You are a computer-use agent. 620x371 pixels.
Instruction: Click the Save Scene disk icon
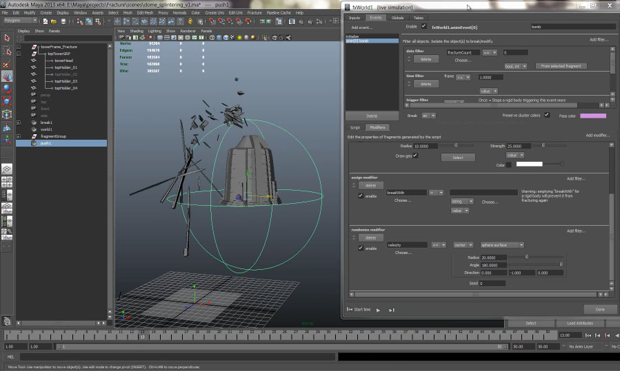[x=63, y=21]
